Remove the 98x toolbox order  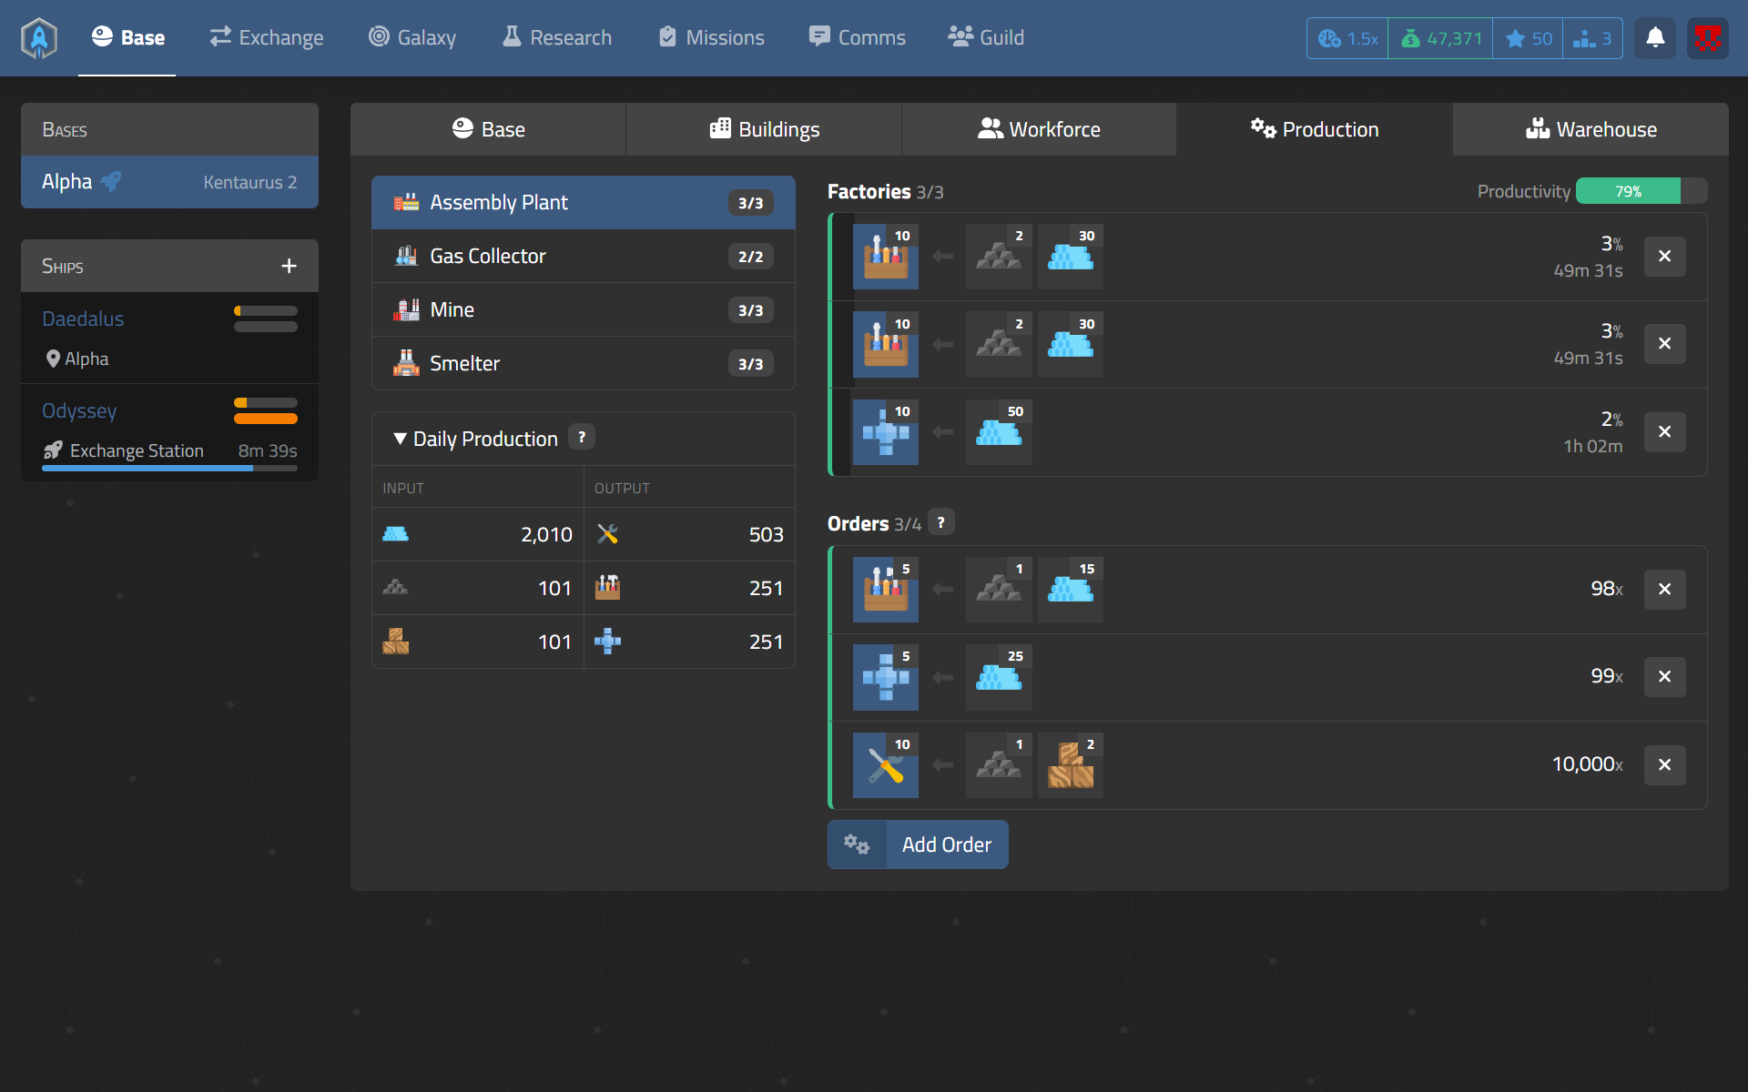point(1664,589)
